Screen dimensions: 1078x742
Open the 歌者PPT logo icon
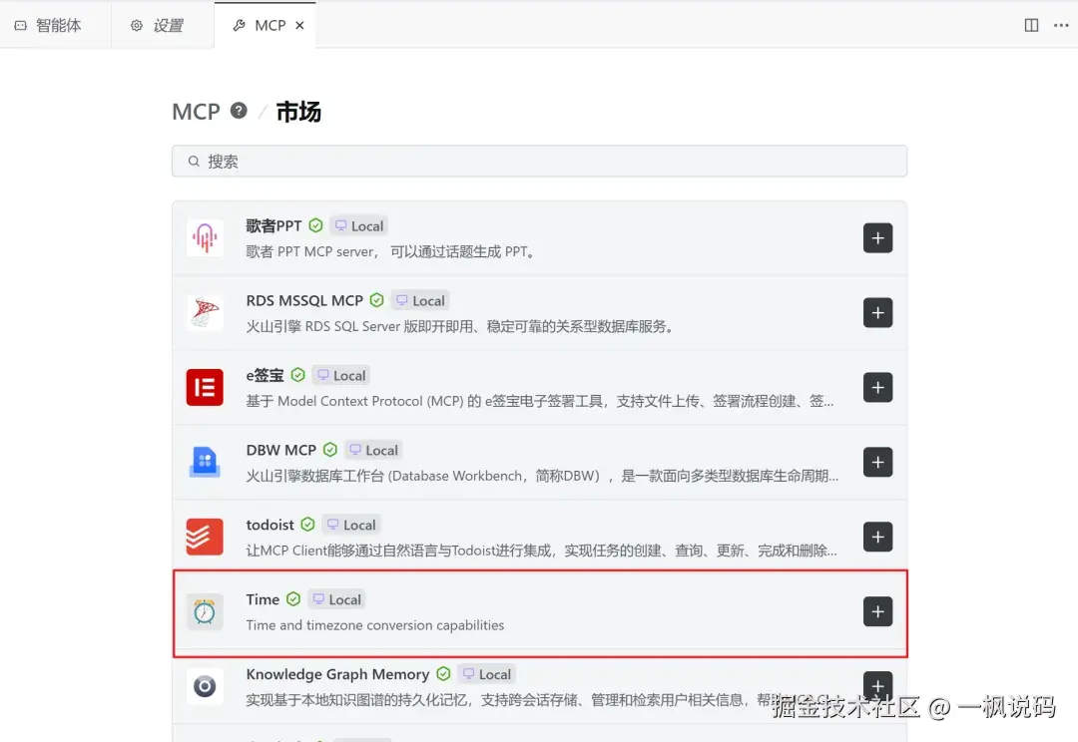click(x=205, y=238)
